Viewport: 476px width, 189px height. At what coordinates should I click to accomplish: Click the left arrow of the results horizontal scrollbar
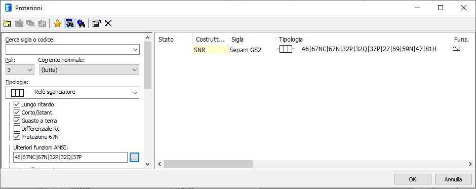[160, 164]
